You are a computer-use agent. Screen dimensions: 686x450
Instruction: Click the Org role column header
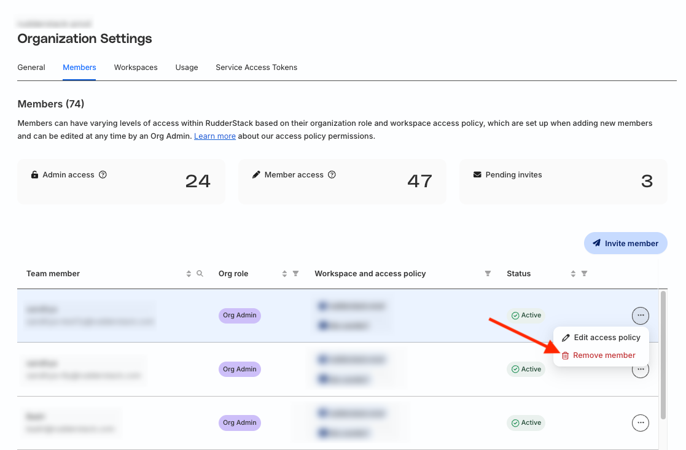click(x=233, y=274)
